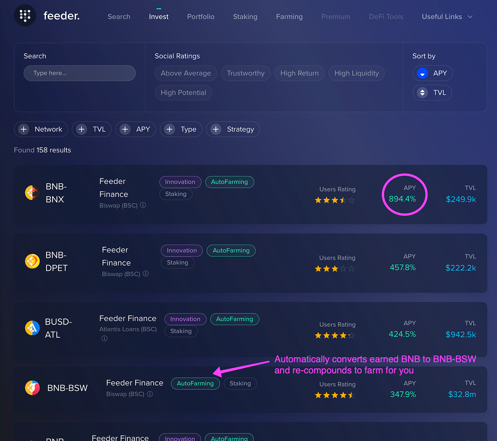Open info icon beside Biswap in BNB-BSW row

pos(150,394)
